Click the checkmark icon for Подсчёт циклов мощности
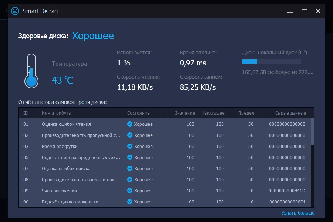 pyautogui.click(x=129, y=202)
